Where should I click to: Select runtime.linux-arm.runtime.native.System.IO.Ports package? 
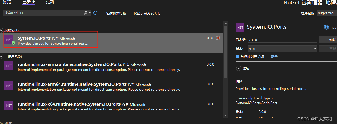click(x=70, y=64)
